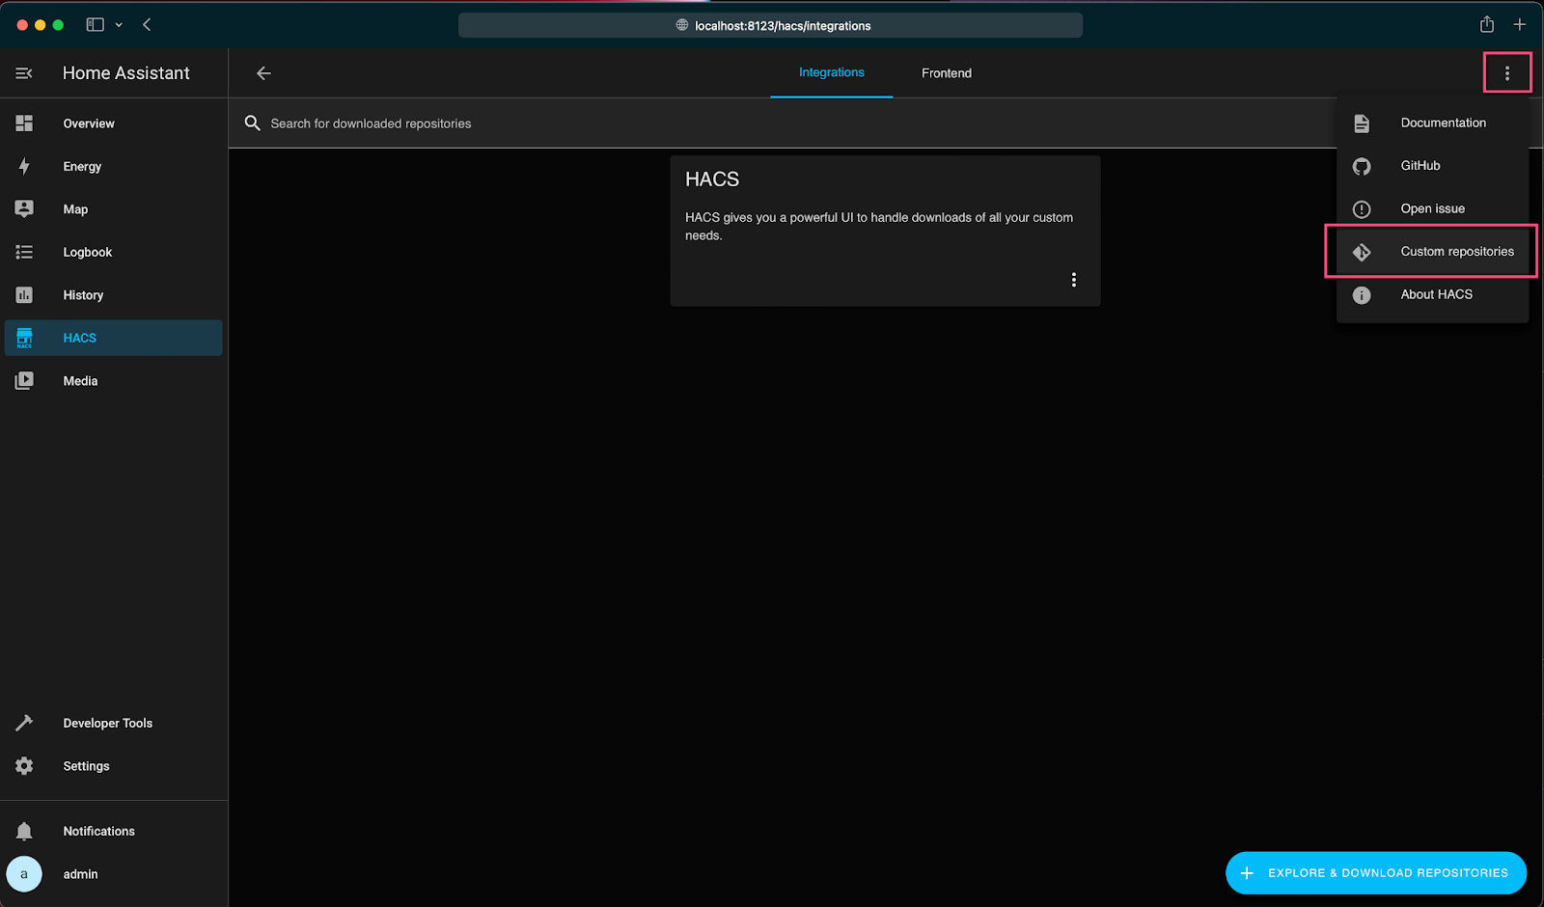
Task: Click the browser address bar
Action: 770,25
